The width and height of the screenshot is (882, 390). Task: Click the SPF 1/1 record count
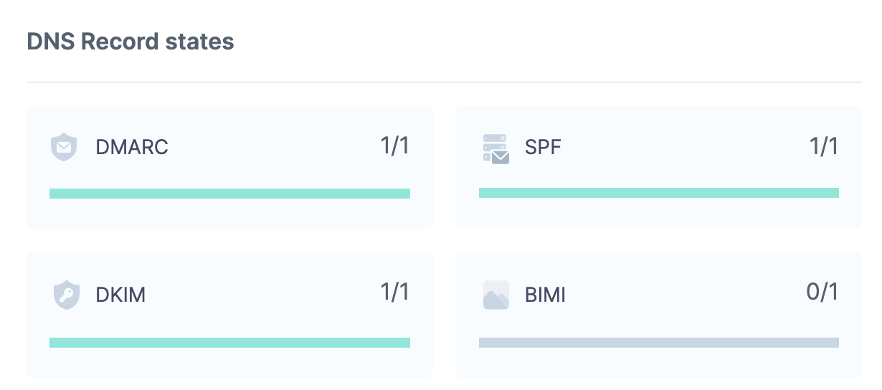pyautogui.click(x=823, y=146)
